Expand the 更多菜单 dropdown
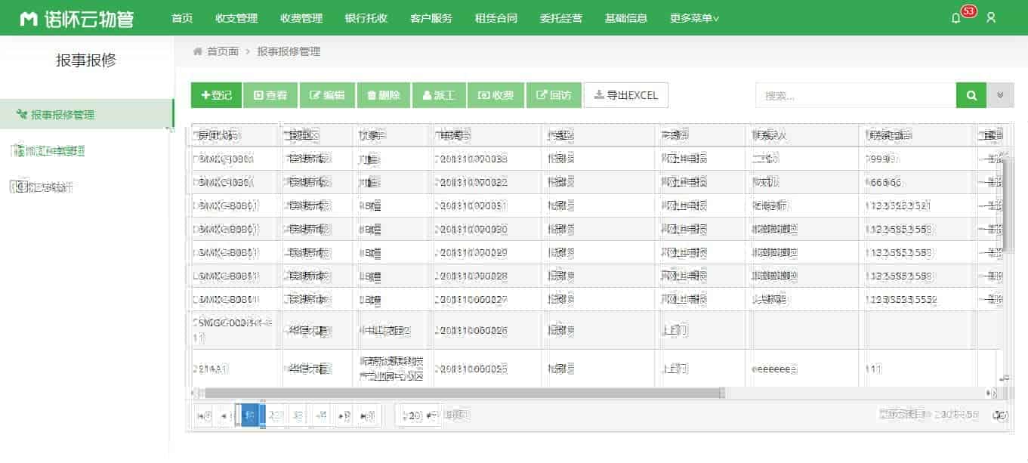 (x=695, y=18)
